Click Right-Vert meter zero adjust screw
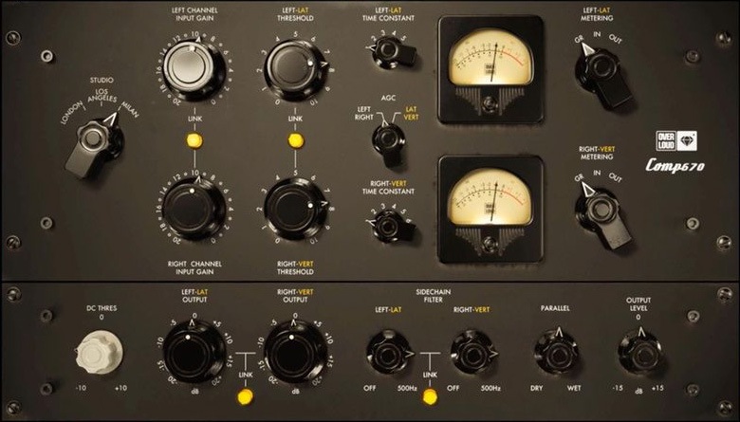 [x=490, y=242]
